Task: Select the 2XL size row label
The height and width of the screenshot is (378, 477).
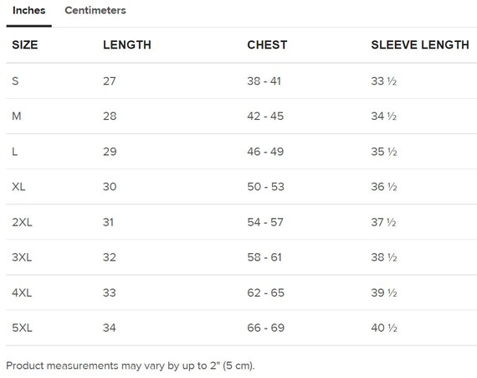Action: pos(22,222)
